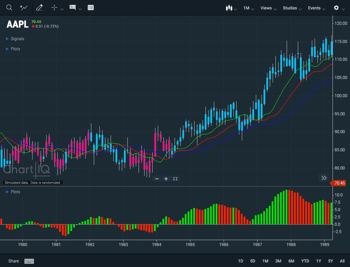Select the pencil drawing tool
350x267 pixels.
40,8
